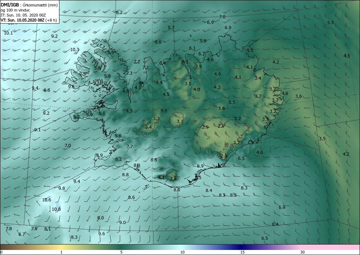Select the 'og 100 m vindur.' legend line
Image resolution: width=360 pixels, height=255 pixels.
[x=15, y=10]
